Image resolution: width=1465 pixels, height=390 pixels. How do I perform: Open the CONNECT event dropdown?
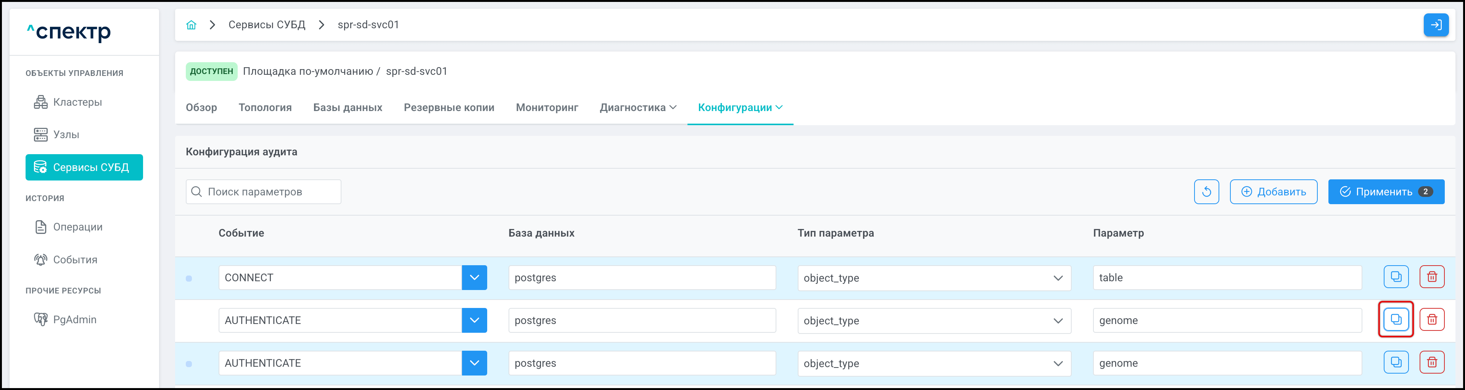(474, 277)
